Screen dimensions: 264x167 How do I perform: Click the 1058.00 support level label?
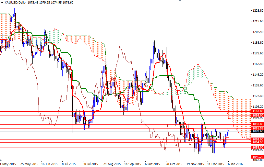point(258,147)
